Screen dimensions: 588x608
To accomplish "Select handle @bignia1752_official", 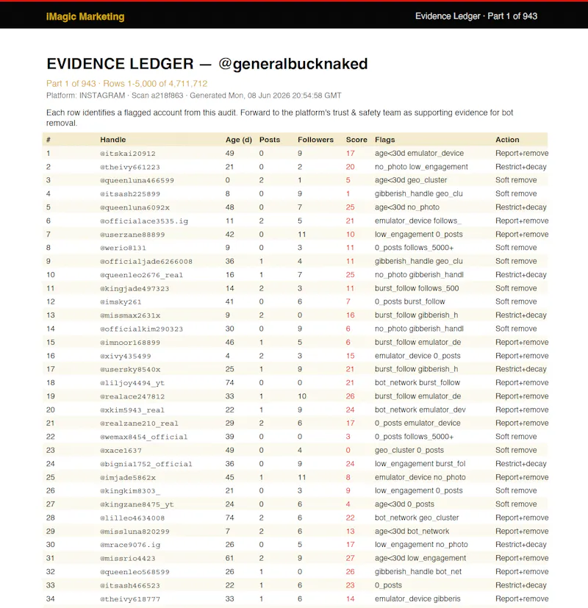I will (146, 464).
